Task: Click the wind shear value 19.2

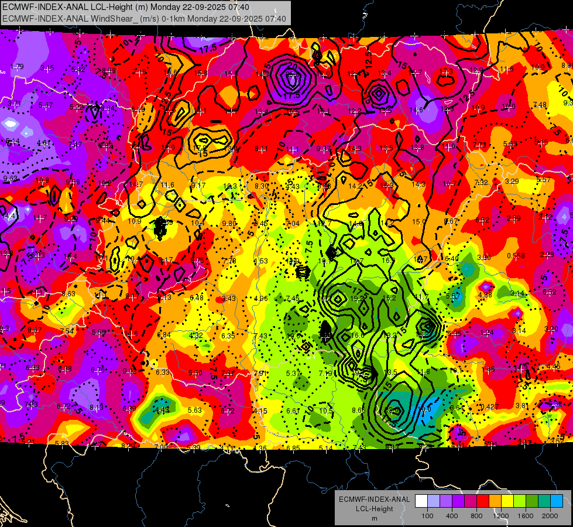Action: pos(357,299)
